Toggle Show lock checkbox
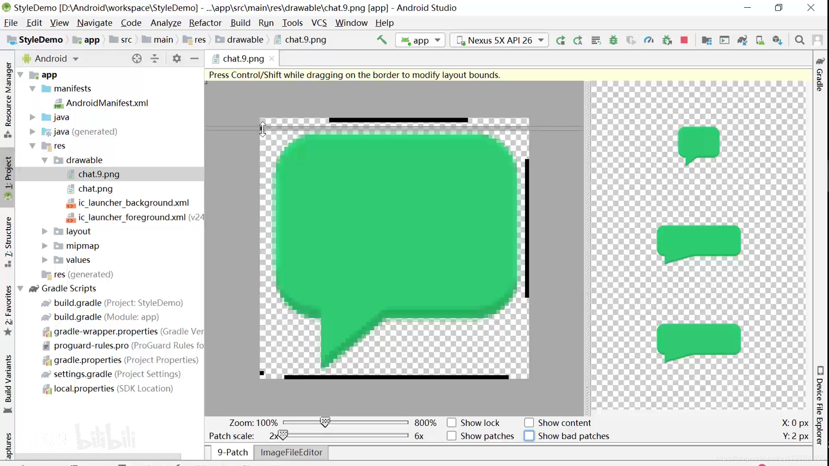 pos(452,423)
